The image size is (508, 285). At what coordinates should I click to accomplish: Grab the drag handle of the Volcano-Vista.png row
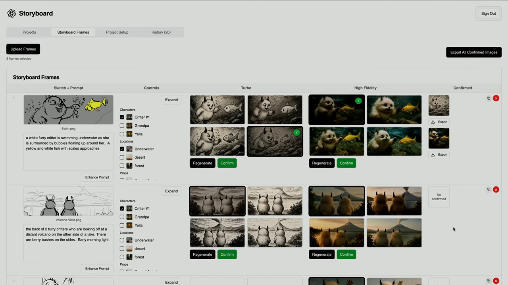(x=14, y=189)
